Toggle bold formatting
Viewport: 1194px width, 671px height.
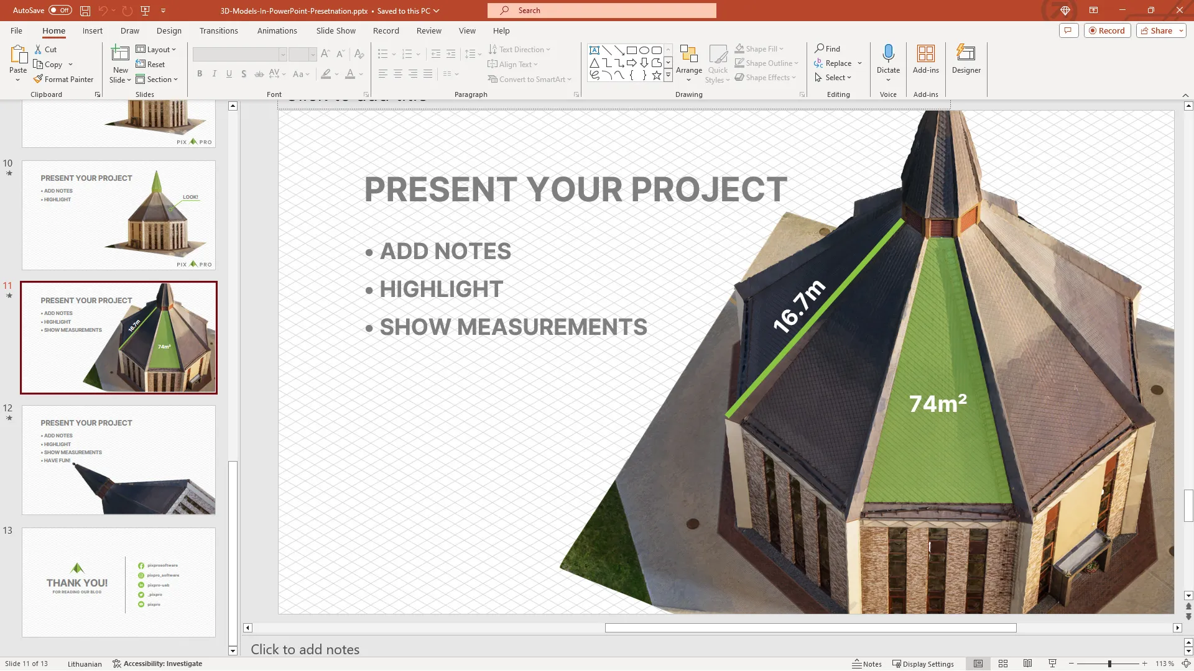(x=200, y=74)
